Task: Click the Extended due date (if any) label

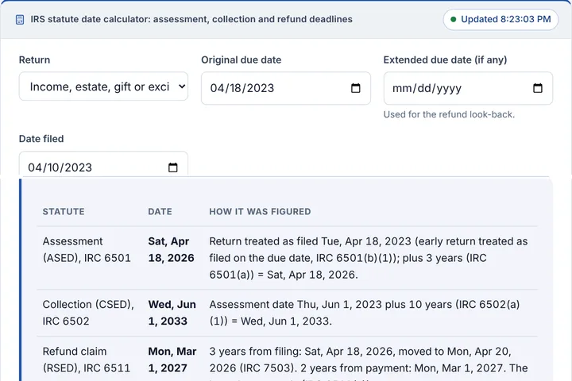Action: (445, 60)
